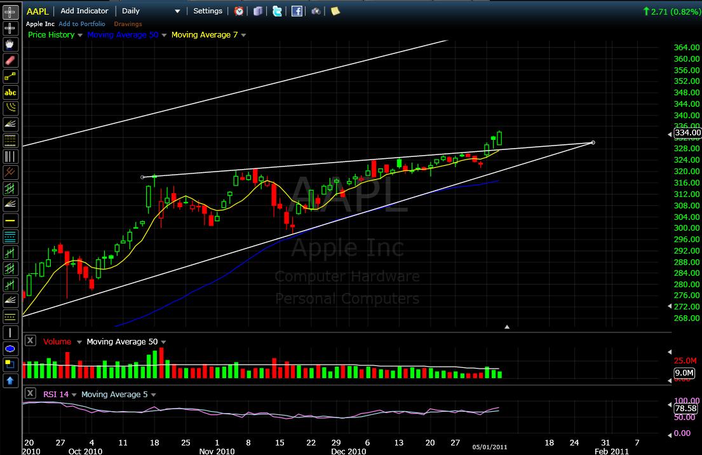
Task: Pick the yellow and blue rectangle tool
Action: pyautogui.click(x=10, y=365)
